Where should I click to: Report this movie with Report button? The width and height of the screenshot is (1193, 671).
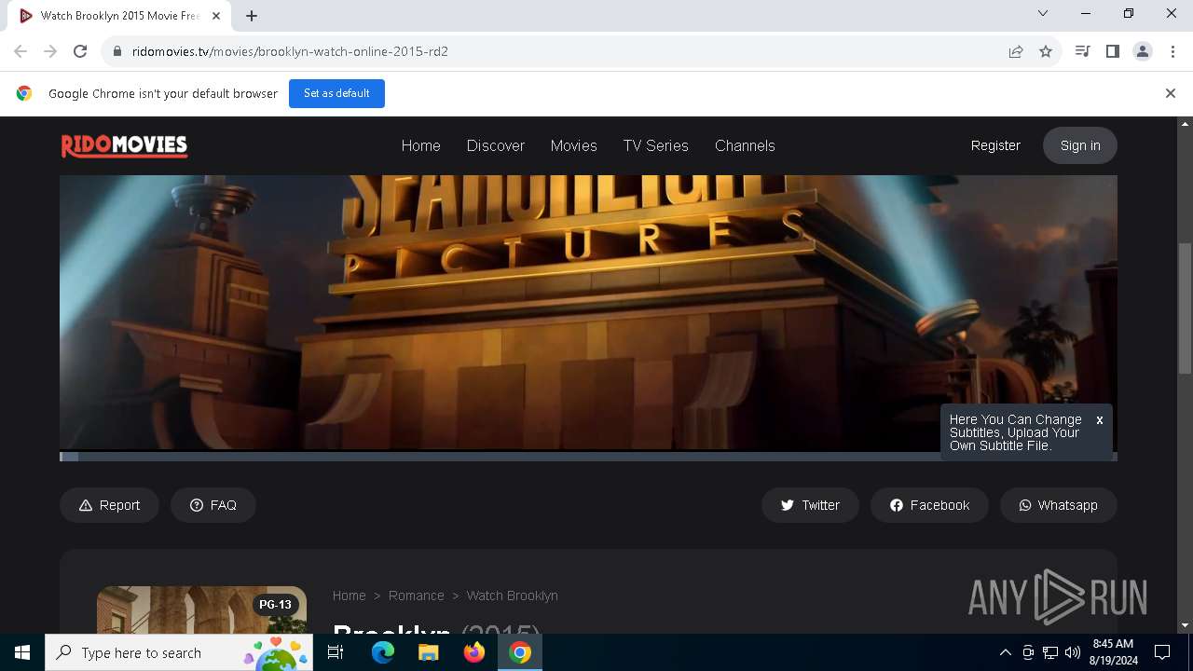109,505
